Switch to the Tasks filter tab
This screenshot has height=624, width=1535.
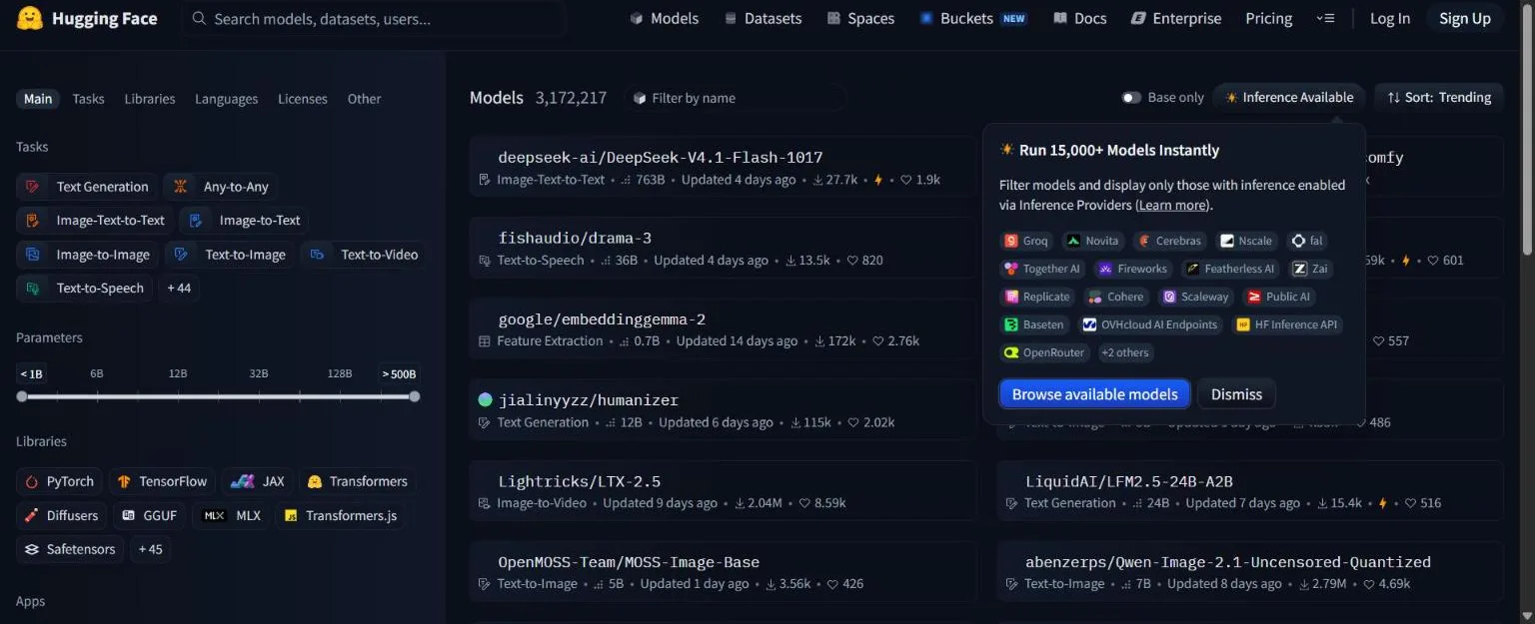tap(88, 99)
